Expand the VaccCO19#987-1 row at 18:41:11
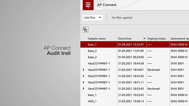This screenshot has height=106, width=189. (84, 82)
